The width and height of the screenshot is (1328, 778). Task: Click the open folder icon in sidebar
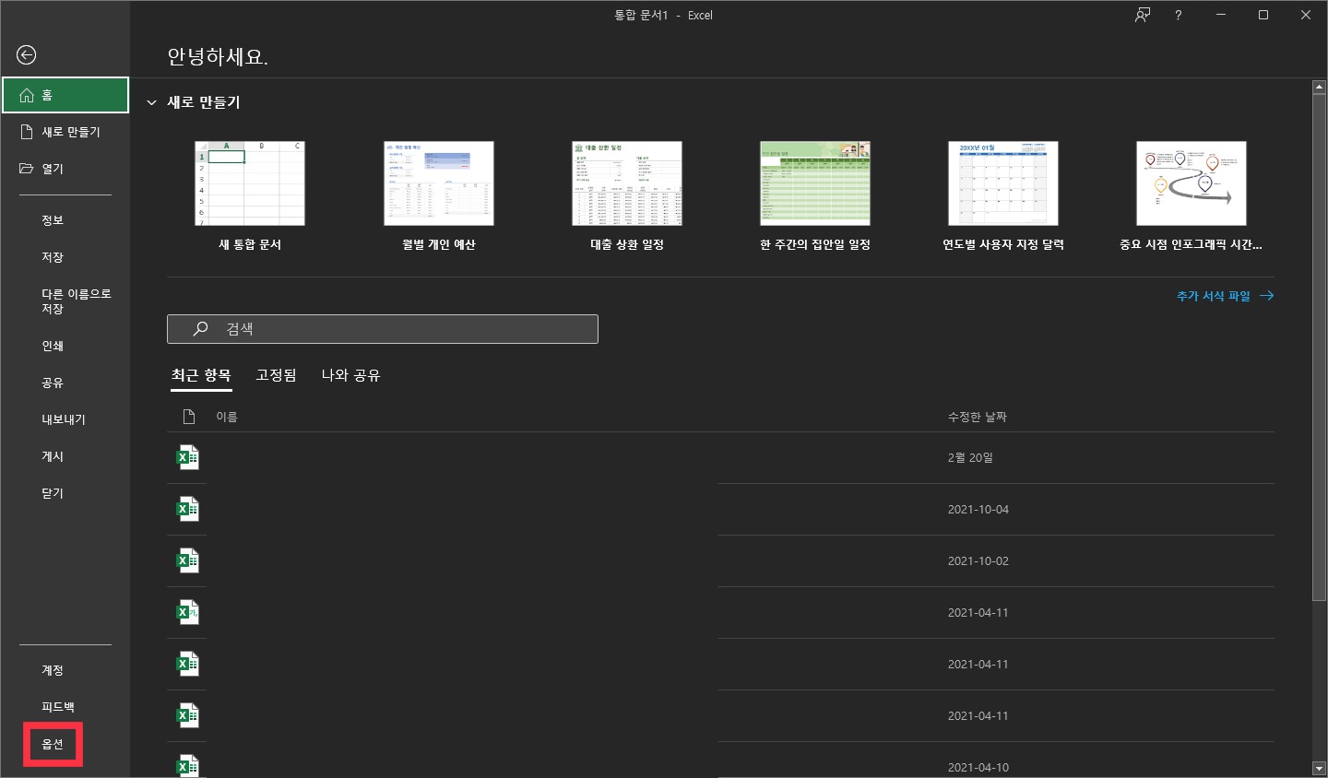click(x=27, y=169)
